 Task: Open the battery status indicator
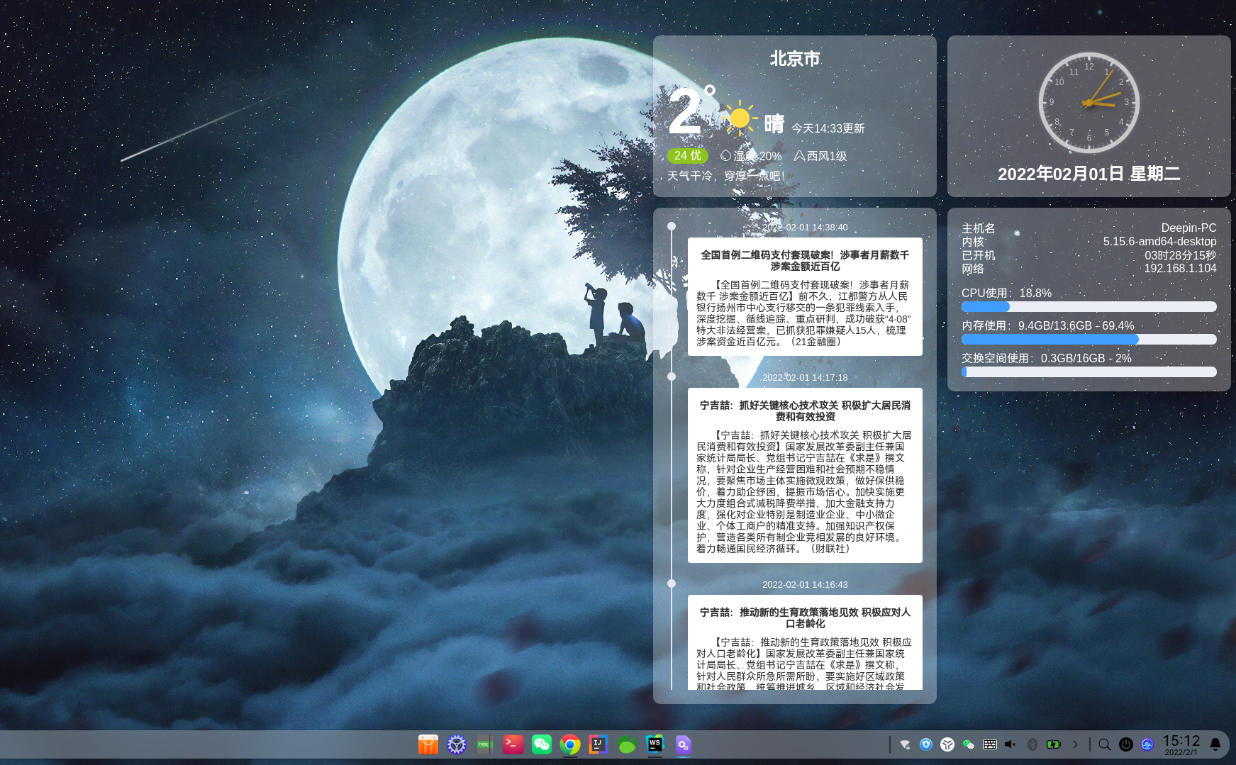[1054, 744]
